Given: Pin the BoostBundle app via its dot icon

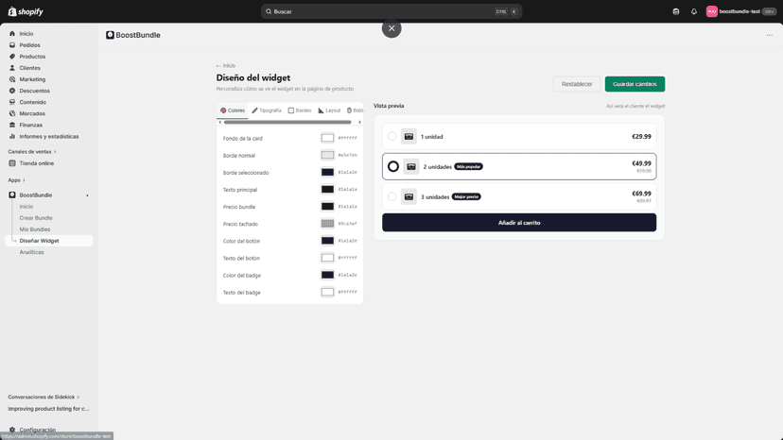Looking at the screenshot, I should tap(87, 195).
